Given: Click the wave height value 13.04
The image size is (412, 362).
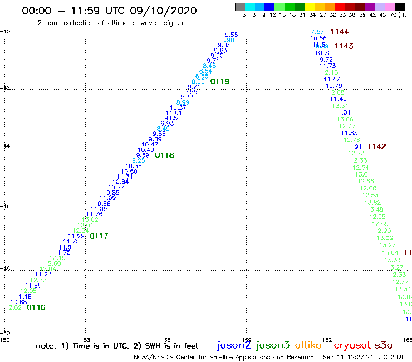Looking at the screenshot, I should pyautogui.click(x=390, y=253).
